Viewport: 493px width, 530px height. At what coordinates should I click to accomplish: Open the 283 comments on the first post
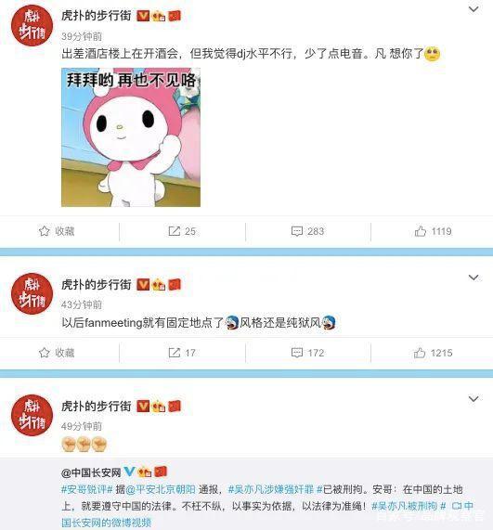click(307, 231)
